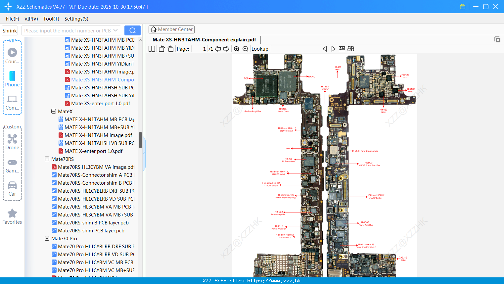Click the file tree scrollbar thumb
The height and width of the screenshot is (284, 504).
tap(140, 140)
